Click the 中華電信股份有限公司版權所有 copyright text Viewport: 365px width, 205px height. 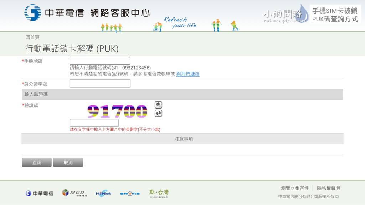(308, 196)
